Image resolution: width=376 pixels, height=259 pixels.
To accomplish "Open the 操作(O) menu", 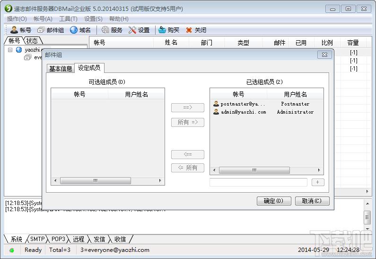I will point(17,19).
